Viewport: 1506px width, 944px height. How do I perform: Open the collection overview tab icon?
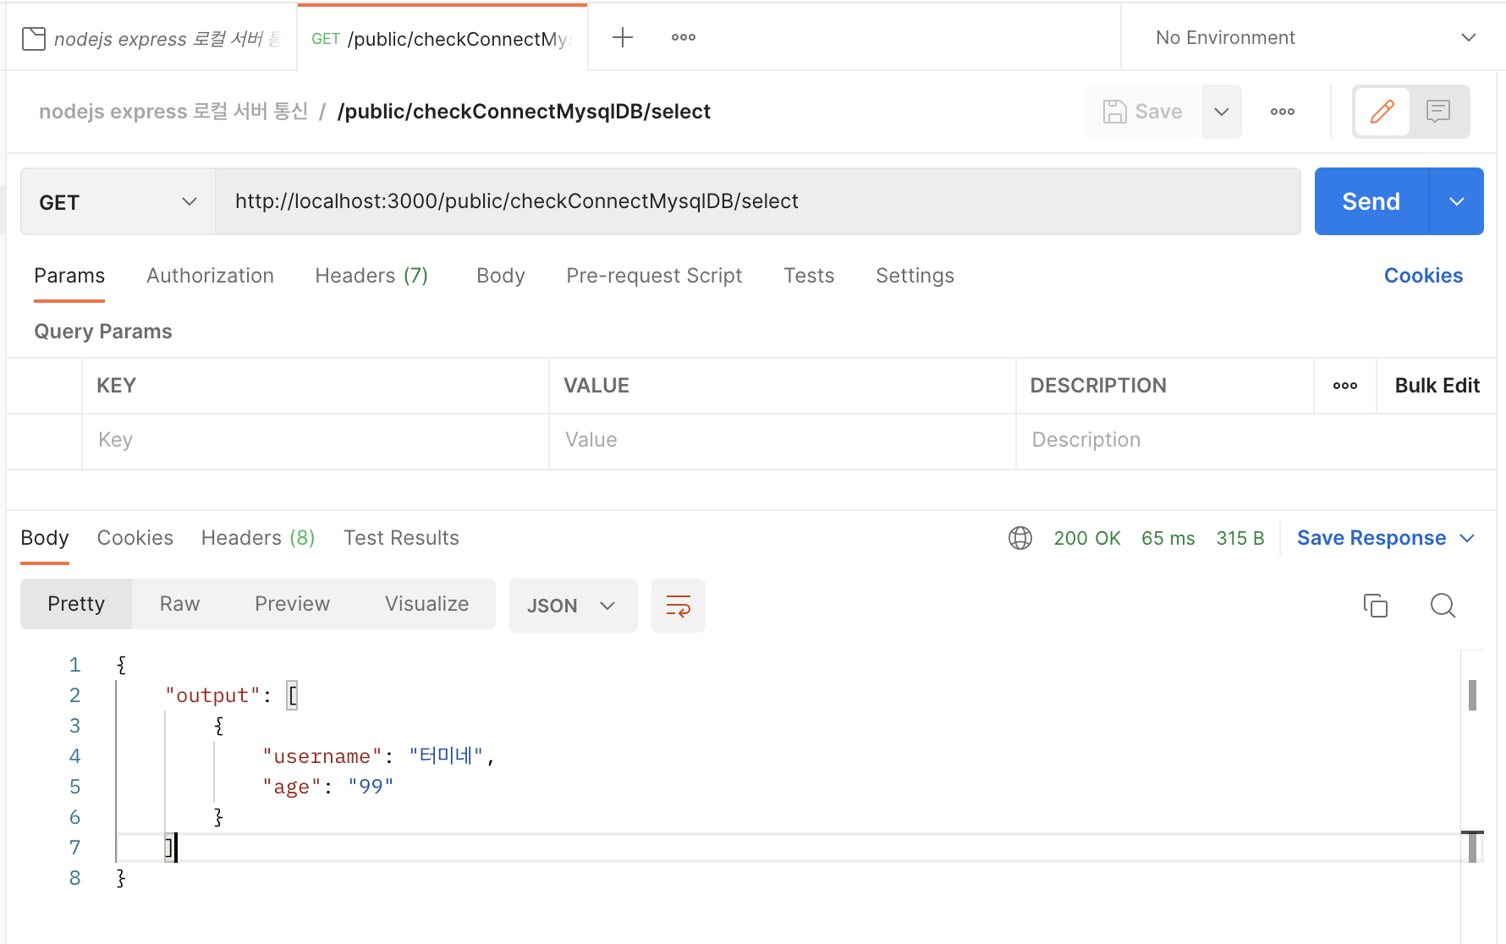pyautogui.click(x=34, y=39)
